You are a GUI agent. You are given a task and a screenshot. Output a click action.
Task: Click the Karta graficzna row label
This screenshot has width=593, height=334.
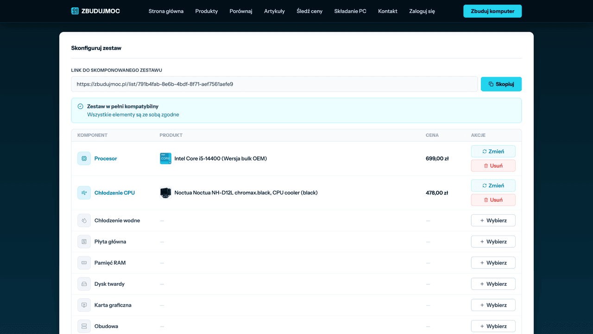coord(113,305)
